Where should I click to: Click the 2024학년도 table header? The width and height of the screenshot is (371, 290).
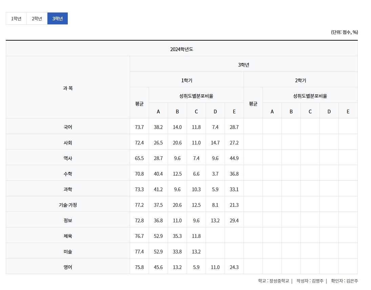pos(182,49)
